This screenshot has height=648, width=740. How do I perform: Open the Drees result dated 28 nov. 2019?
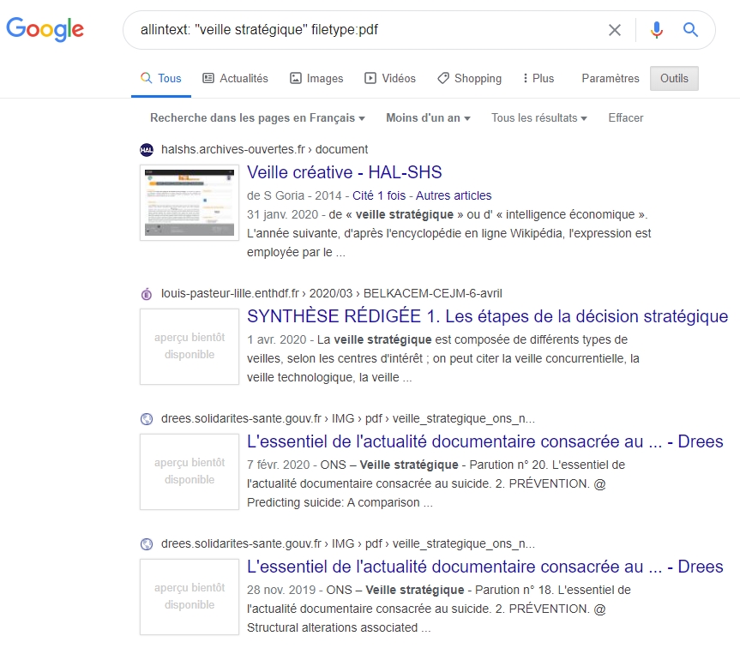[484, 567]
